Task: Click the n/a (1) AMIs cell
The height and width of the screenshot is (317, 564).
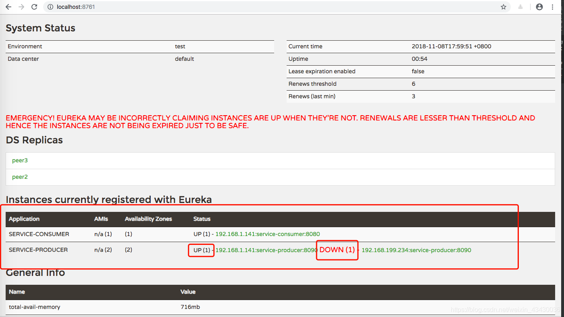Action: pyautogui.click(x=103, y=234)
